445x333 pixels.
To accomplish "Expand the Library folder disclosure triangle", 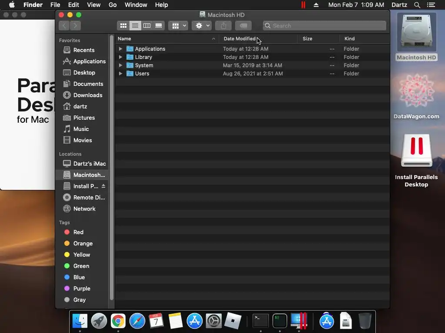I will click(x=120, y=57).
